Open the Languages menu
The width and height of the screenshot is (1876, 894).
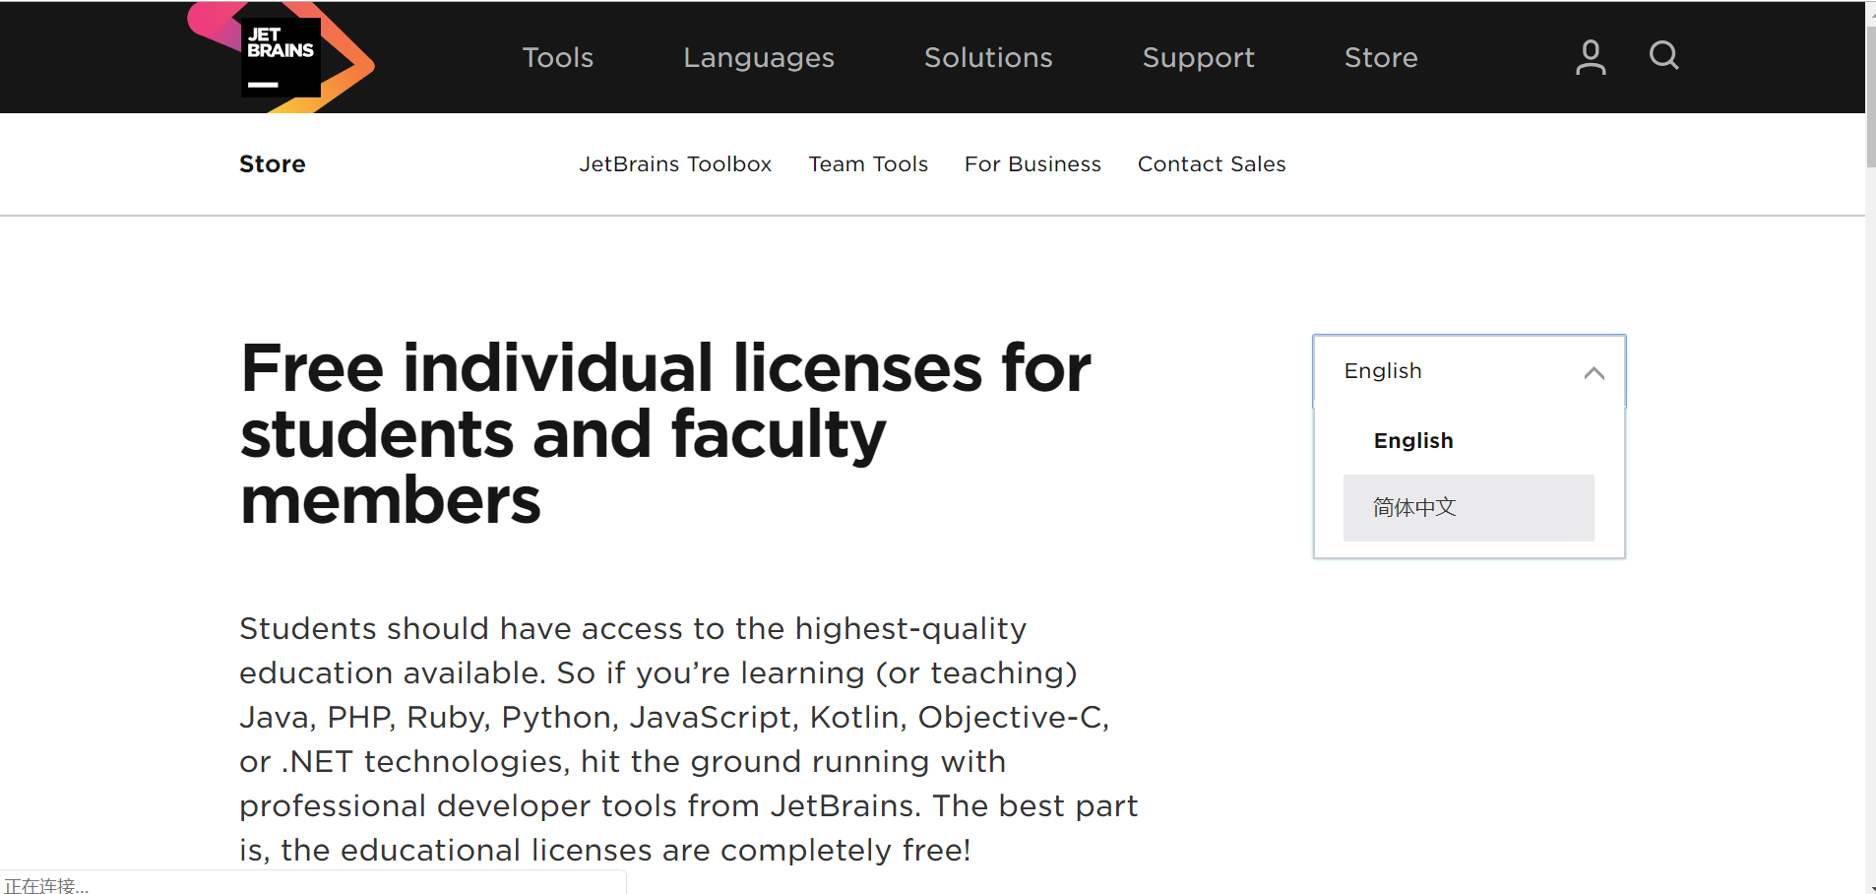pyautogui.click(x=758, y=57)
